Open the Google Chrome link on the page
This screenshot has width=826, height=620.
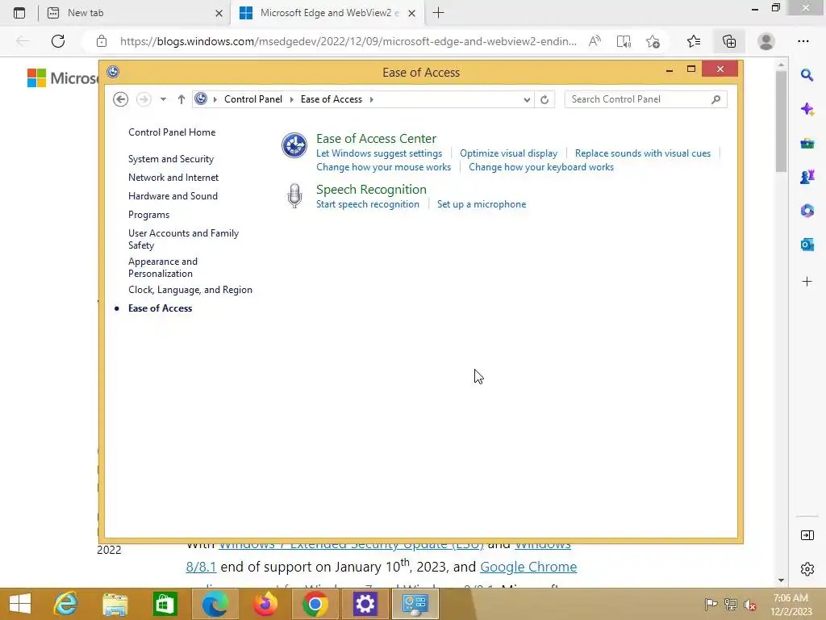click(528, 567)
